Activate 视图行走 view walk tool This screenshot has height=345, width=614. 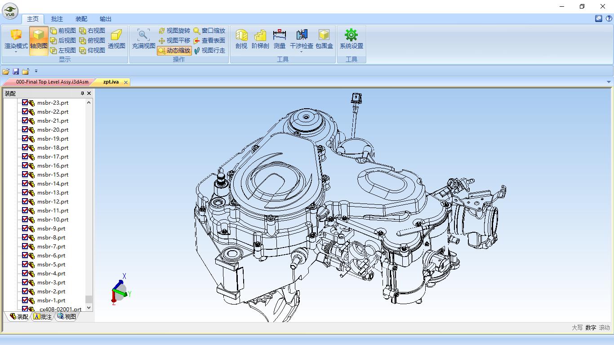tap(209, 50)
